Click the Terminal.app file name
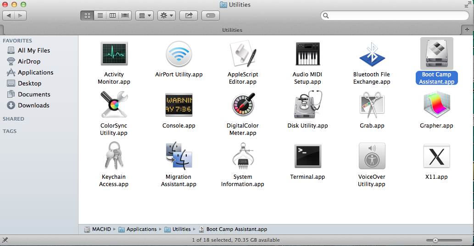474x246 pixels. tap(307, 177)
